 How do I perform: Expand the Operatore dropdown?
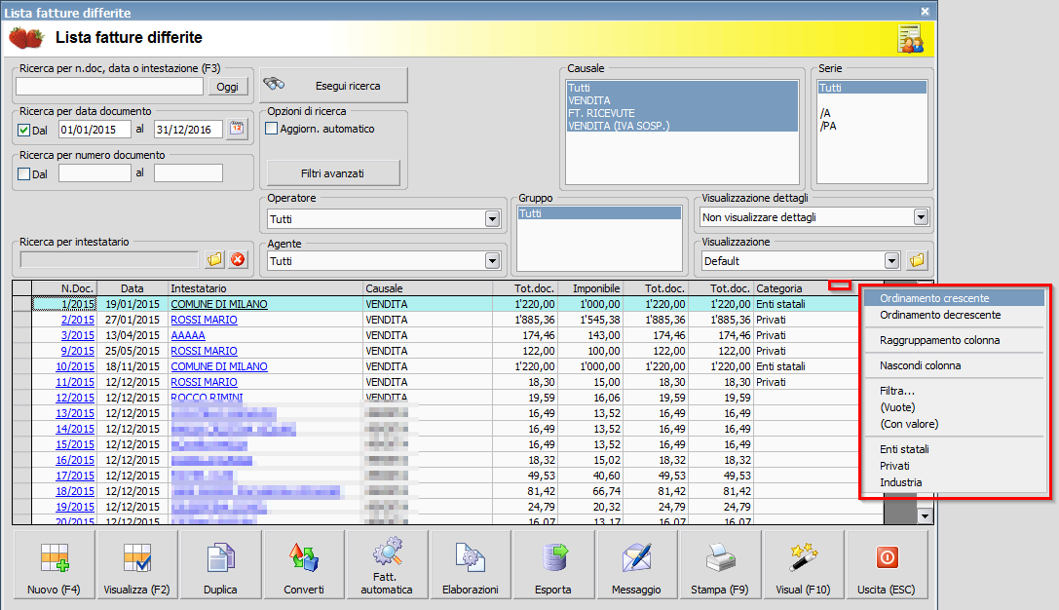point(492,219)
